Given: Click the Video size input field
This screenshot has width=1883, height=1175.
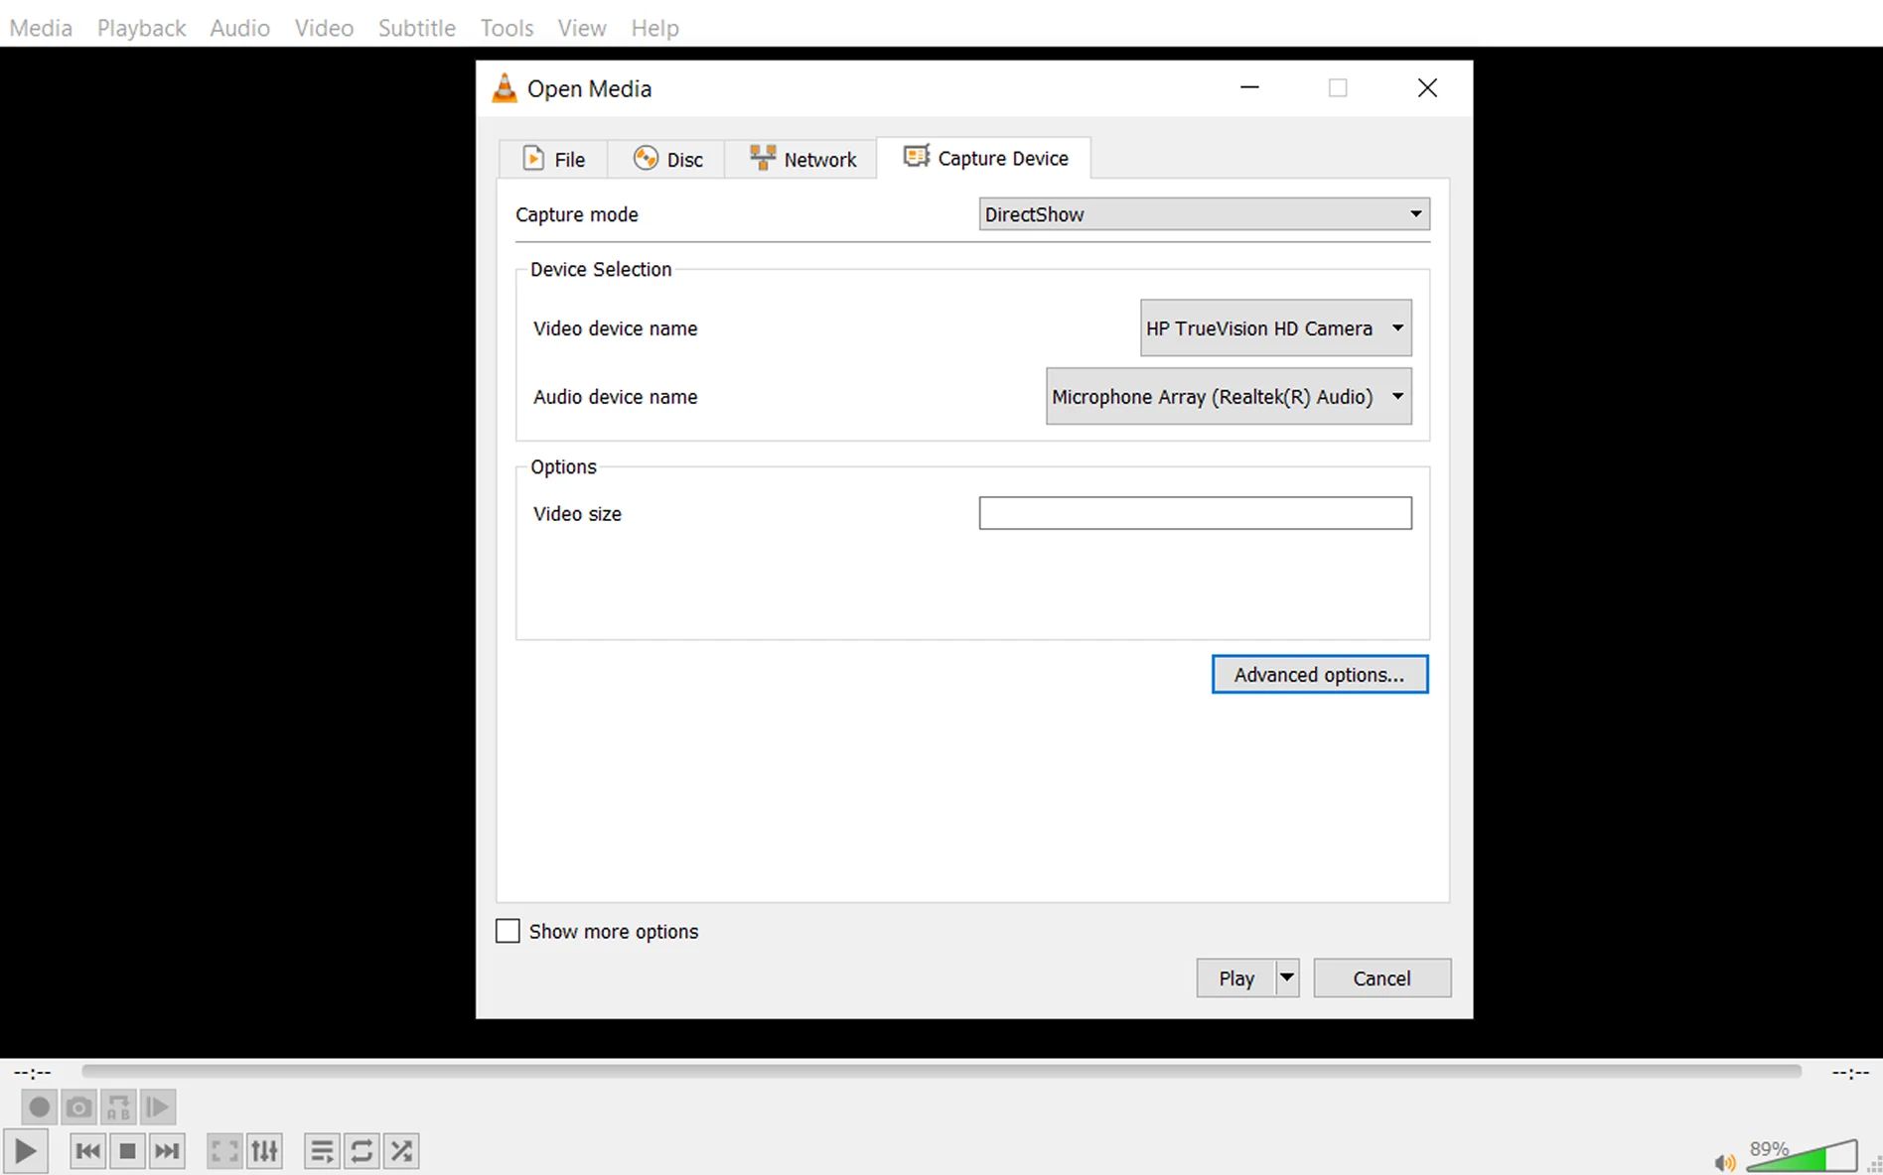Looking at the screenshot, I should pyautogui.click(x=1195, y=513).
